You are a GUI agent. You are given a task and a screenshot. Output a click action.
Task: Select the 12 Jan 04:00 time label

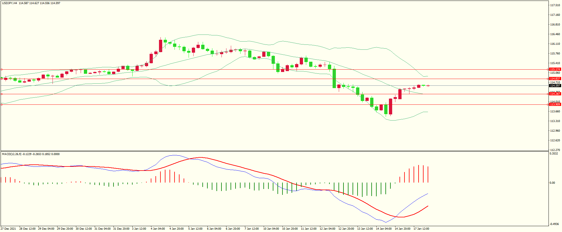327,229
